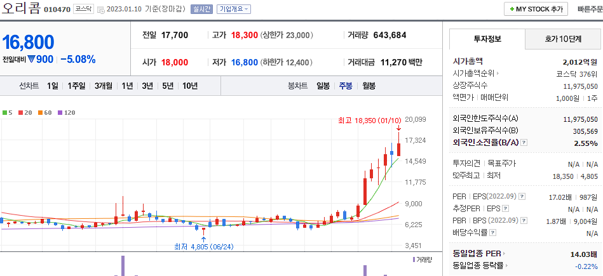Click the help icon next to PER EPS(2022.09)
Image resolution: width=603 pixels, height=276 pixels.
point(522,197)
